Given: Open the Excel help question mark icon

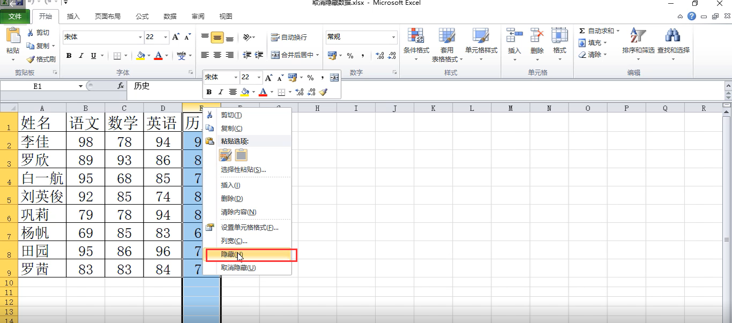Looking at the screenshot, I should (692, 17).
